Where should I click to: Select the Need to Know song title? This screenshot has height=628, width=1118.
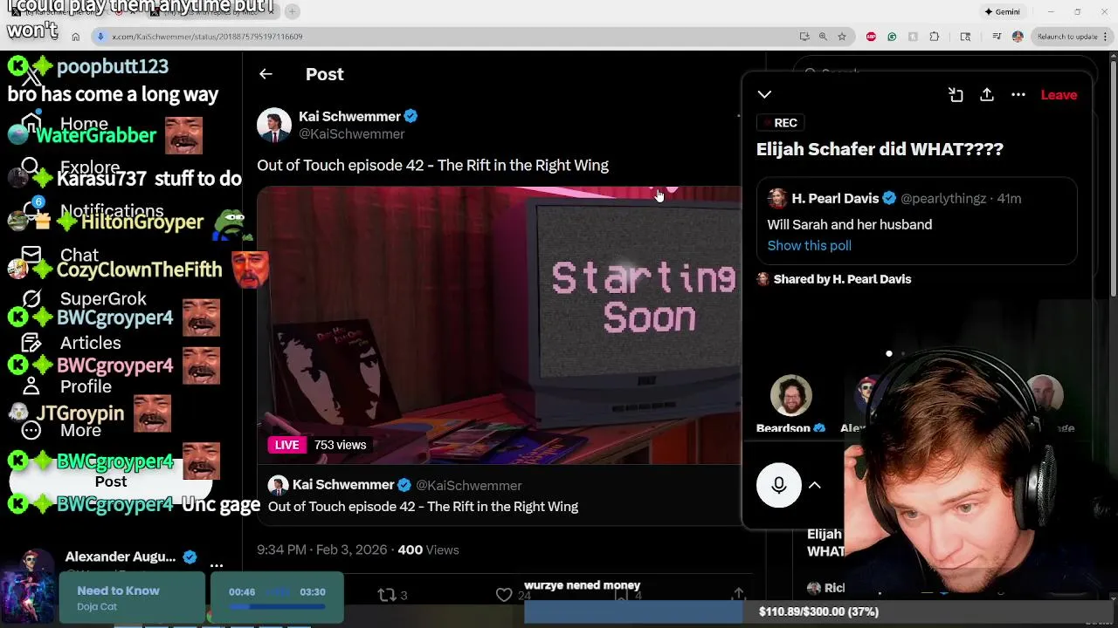118,590
